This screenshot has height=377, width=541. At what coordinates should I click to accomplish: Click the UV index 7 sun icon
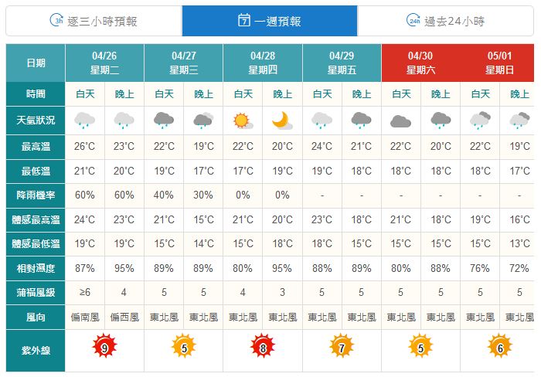pyautogui.click(x=342, y=346)
